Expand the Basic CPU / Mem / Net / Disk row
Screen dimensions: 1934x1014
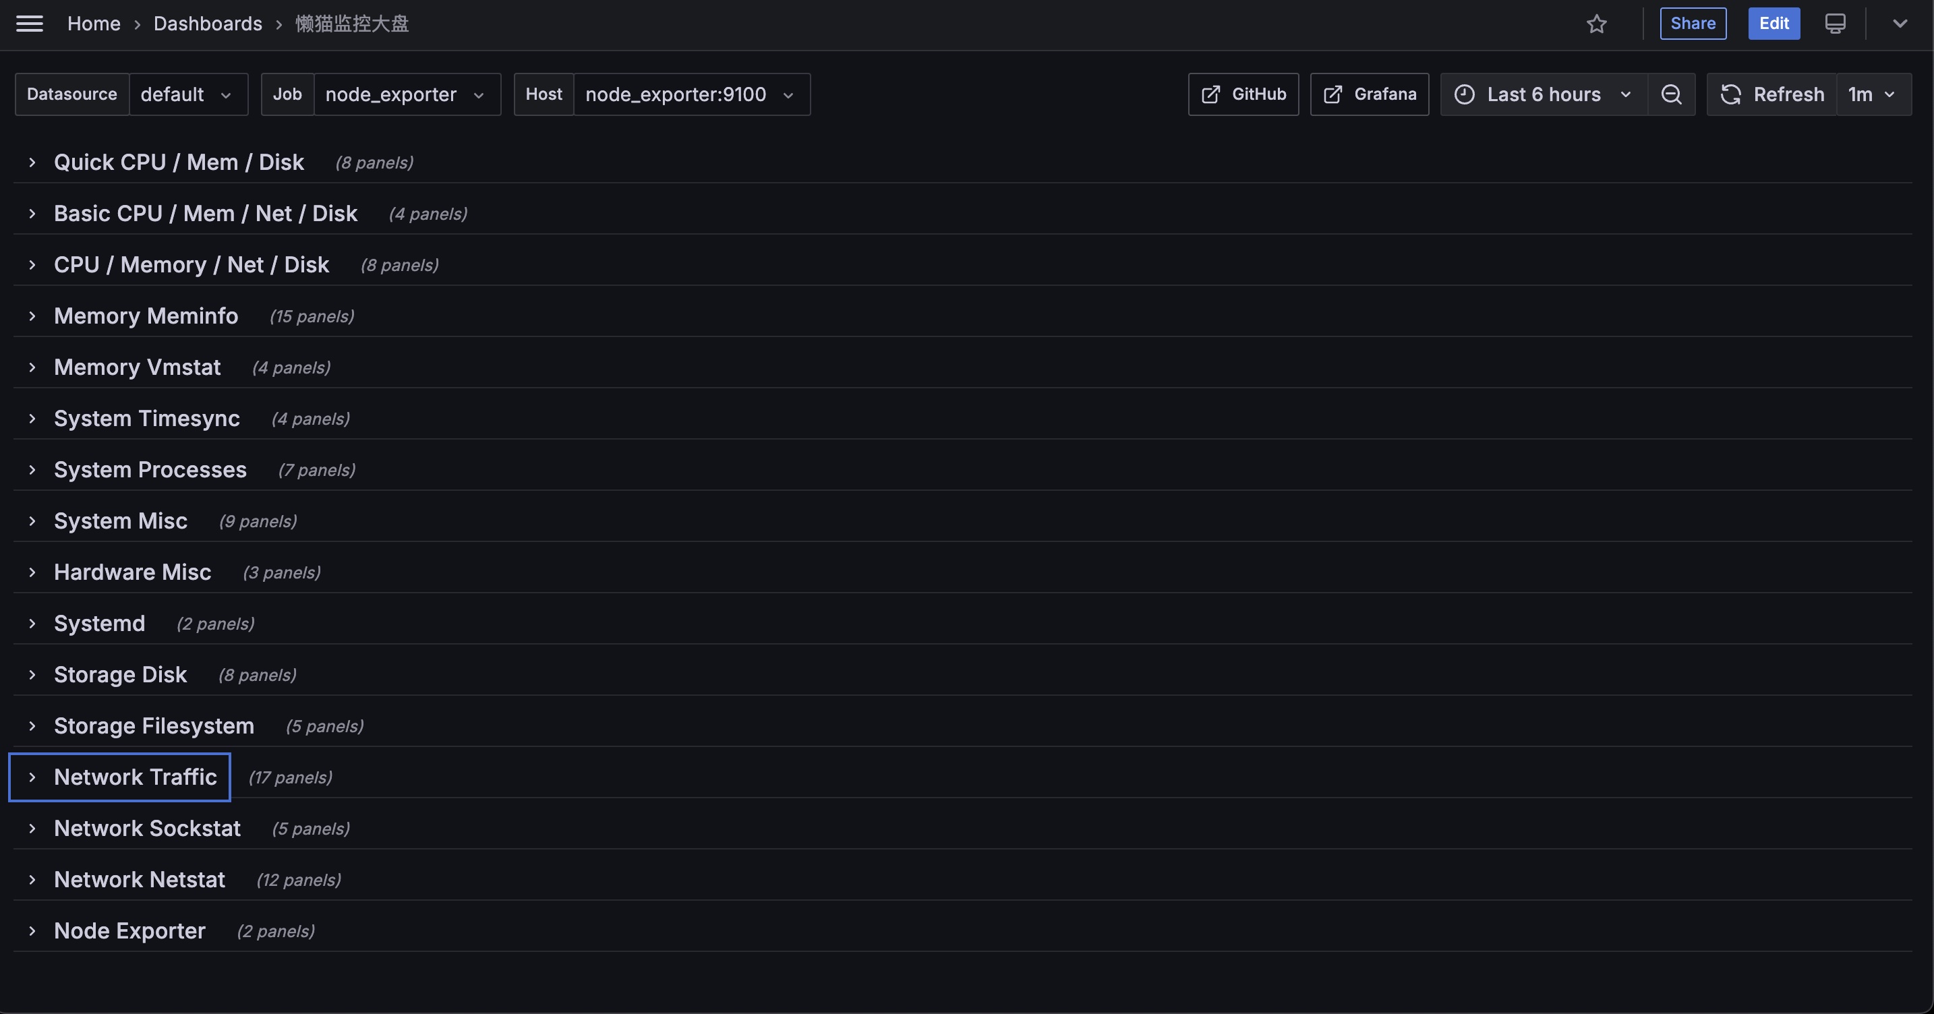[205, 214]
